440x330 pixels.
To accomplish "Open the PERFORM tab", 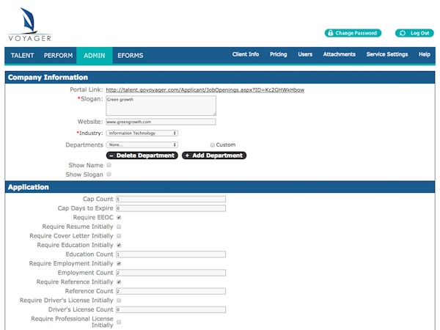I will (x=58, y=56).
